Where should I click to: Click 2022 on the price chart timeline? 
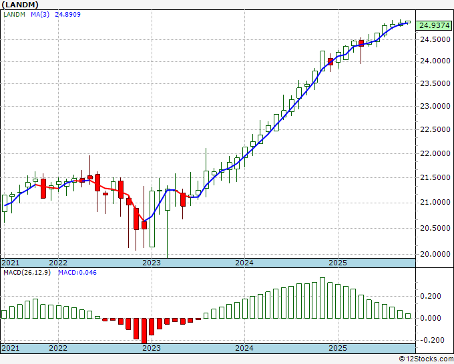[58, 263]
